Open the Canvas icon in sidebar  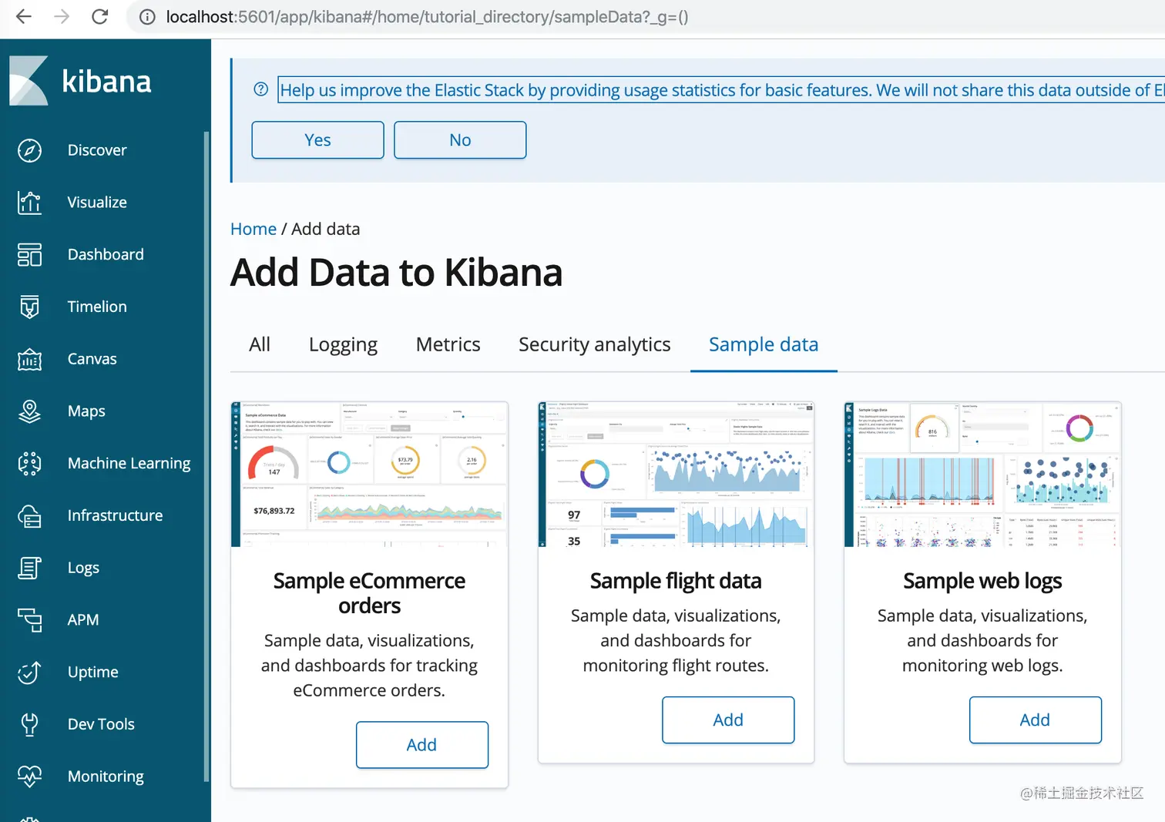tap(29, 359)
